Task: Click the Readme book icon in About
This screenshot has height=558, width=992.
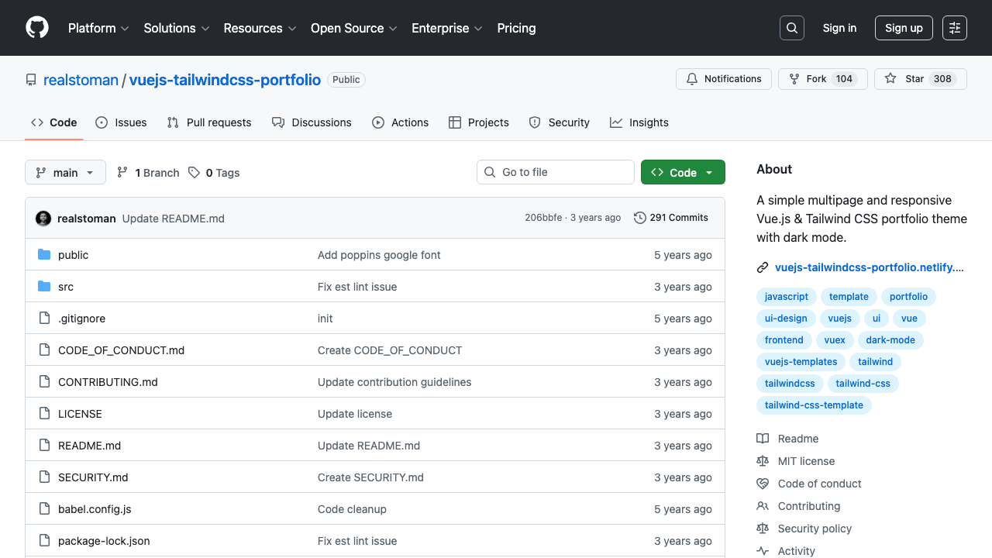Action: pos(763,438)
